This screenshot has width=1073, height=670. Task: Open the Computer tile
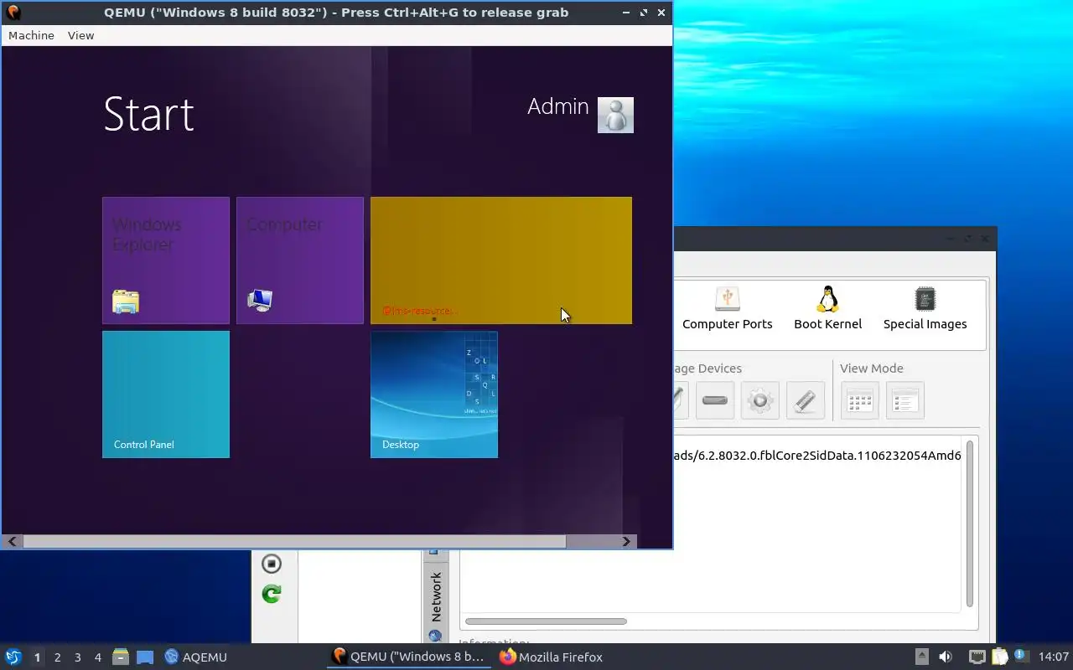[x=300, y=260]
